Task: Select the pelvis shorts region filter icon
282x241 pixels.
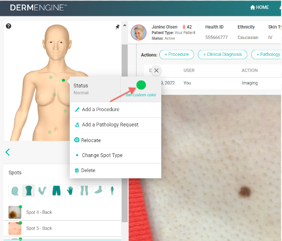Action: pos(56,191)
